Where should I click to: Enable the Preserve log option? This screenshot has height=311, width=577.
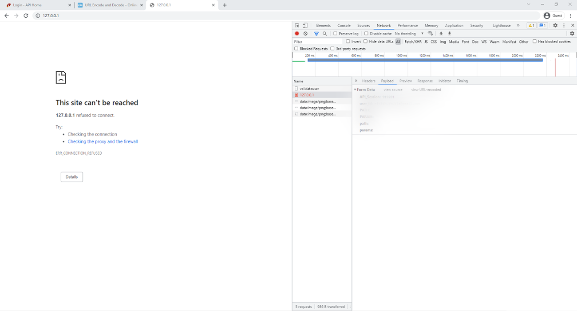tap(335, 33)
